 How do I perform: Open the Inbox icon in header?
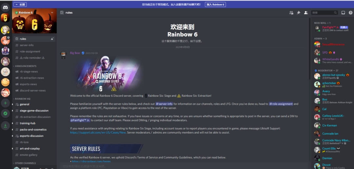343,13
